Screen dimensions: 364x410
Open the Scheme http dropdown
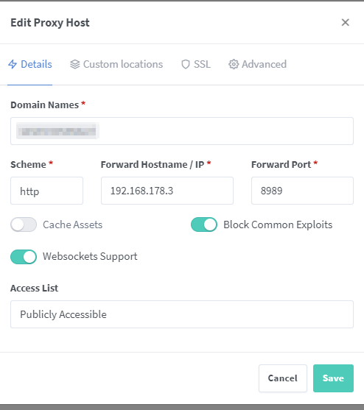pyautogui.click(x=47, y=191)
